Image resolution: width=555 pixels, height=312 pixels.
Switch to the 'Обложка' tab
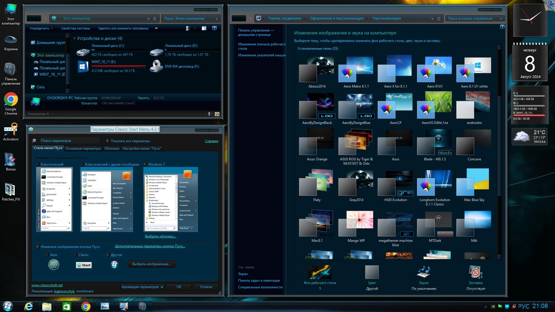[x=112, y=148]
